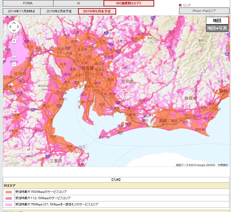The height and width of the screenshot is (212, 231).
Task: Click the route 8 shield near 長浜
Action: tap(27, 41)
